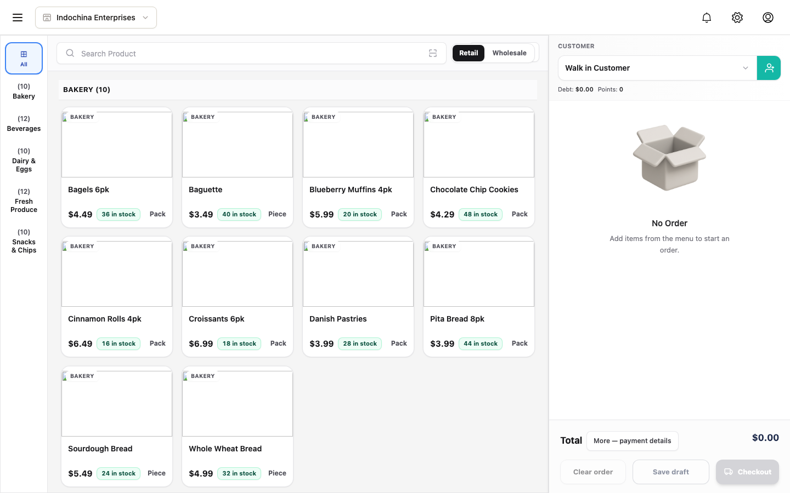The width and height of the screenshot is (790, 493).
Task: Click the Debt: $0.00 label
Action: point(575,89)
